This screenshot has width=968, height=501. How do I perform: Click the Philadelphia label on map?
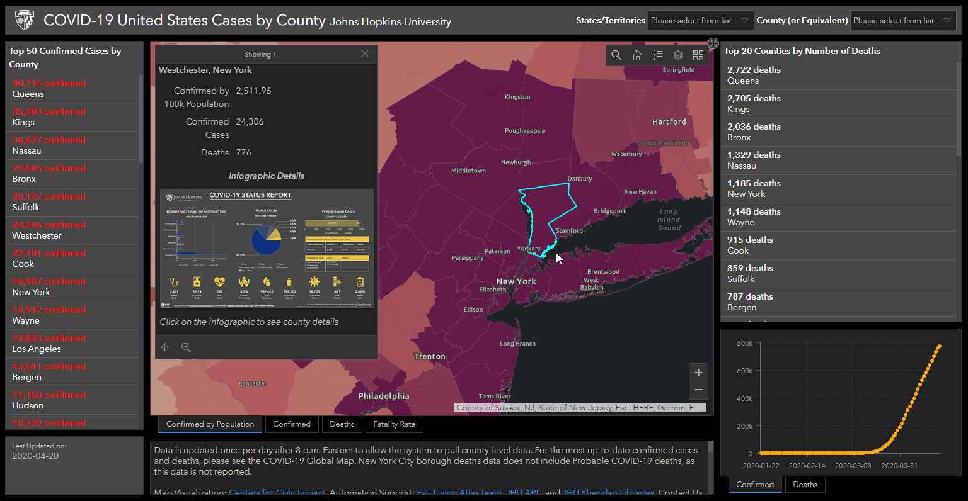tap(384, 396)
